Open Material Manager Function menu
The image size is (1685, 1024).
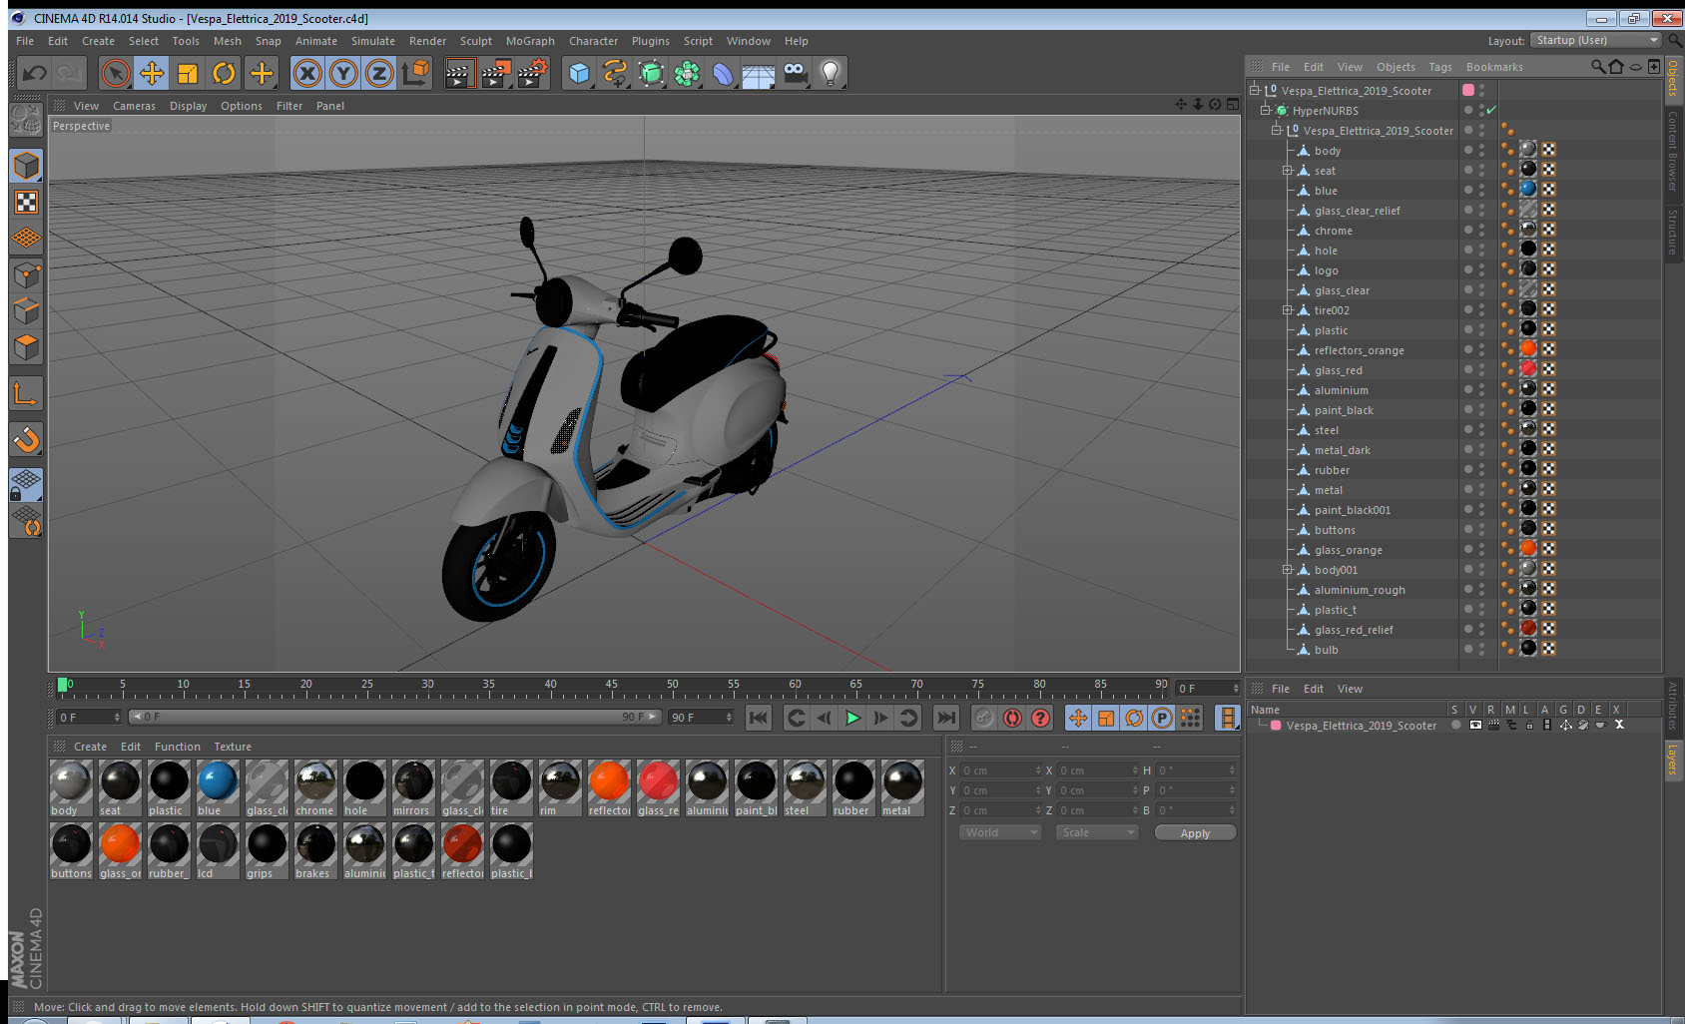[x=178, y=747]
